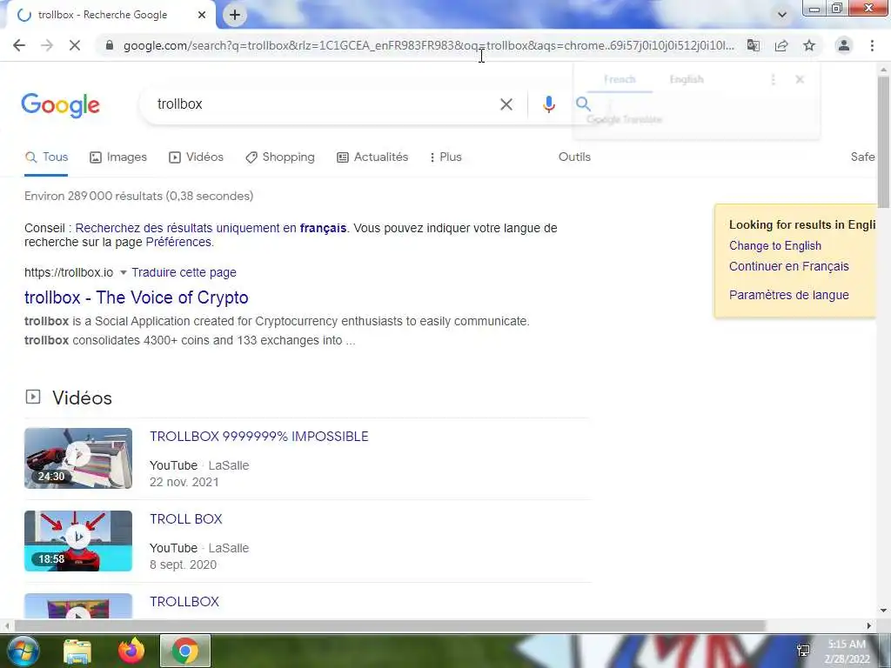Click the trollbox search input field
The height and width of the screenshot is (668, 891).
pos(321,104)
